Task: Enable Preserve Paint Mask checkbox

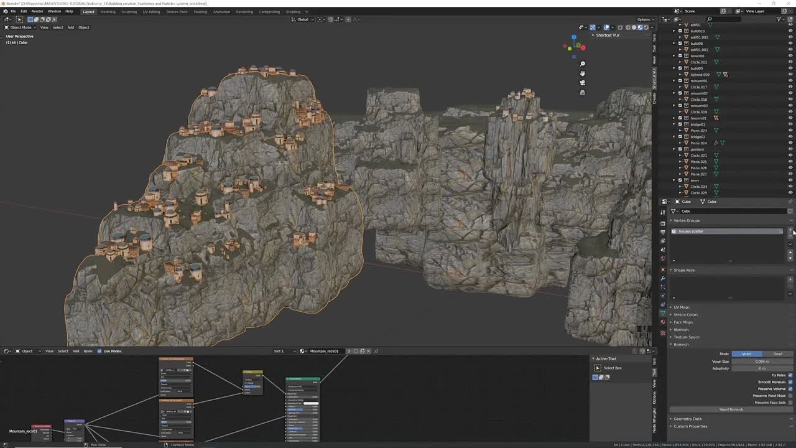Action: [790, 396]
